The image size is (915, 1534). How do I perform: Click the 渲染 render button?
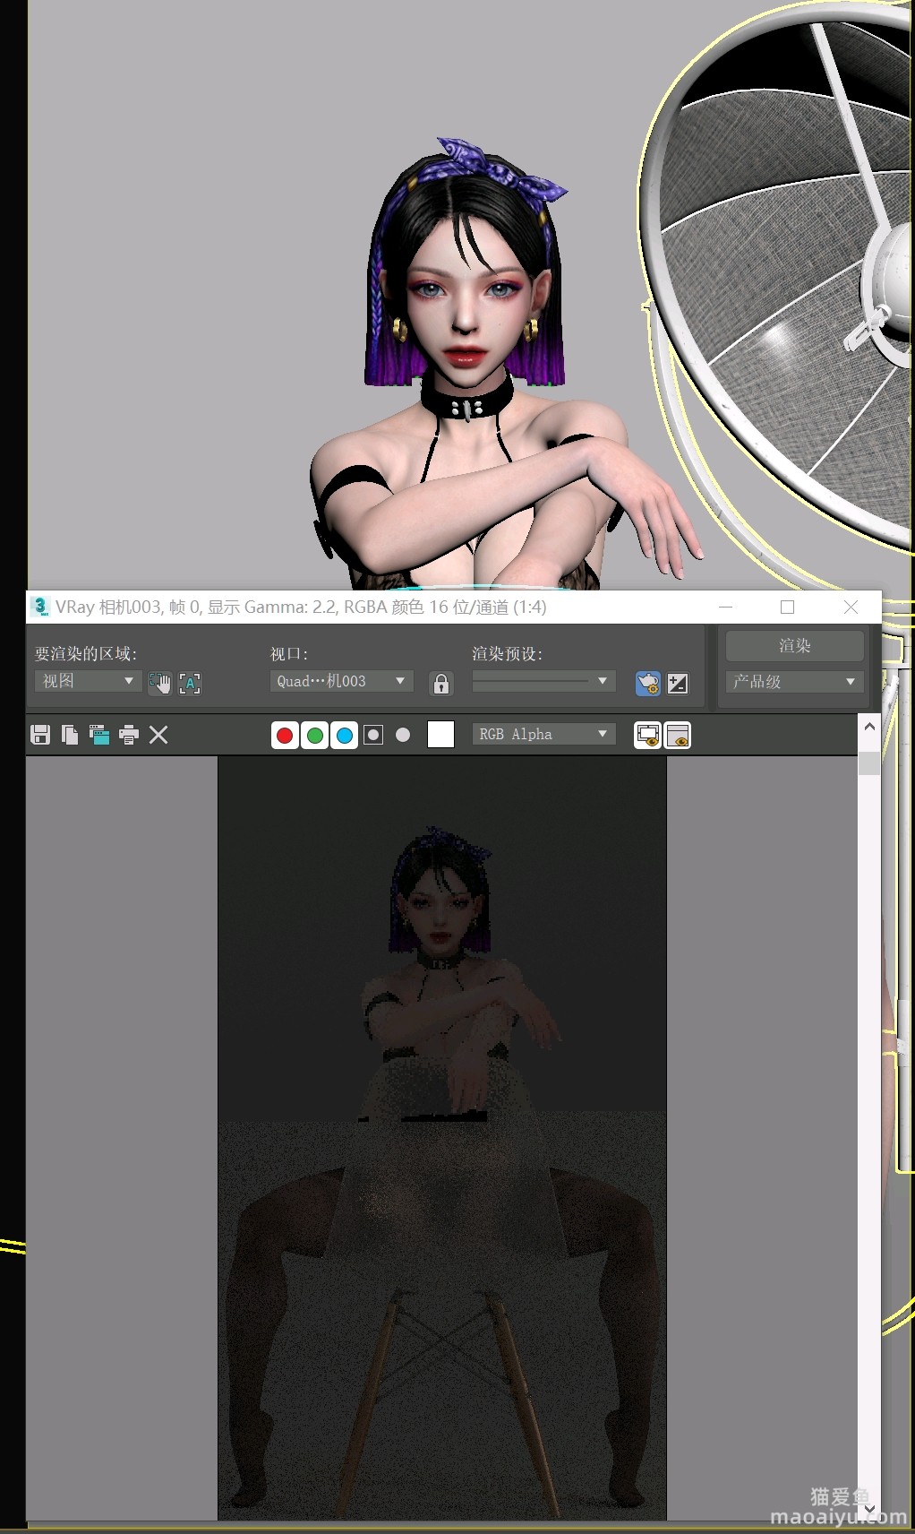pyautogui.click(x=794, y=645)
